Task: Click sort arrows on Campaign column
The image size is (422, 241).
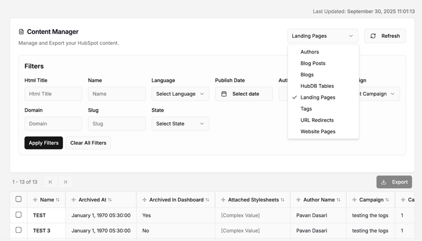Action: [x=387, y=200]
